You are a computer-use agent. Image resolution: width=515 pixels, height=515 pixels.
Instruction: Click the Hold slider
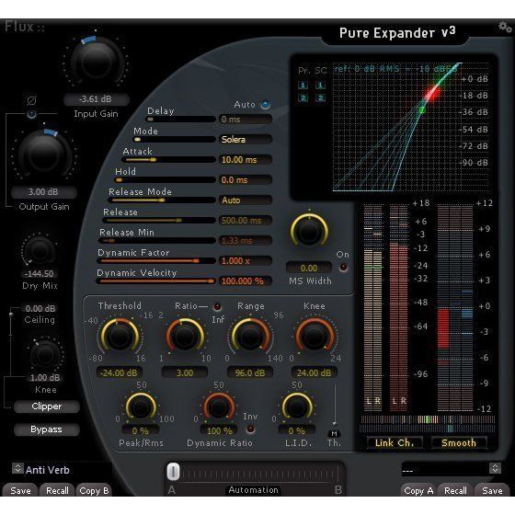(x=165, y=179)
